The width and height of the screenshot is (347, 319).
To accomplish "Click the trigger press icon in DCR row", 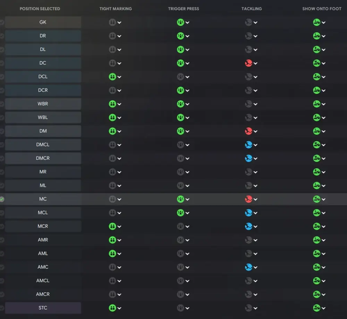I will click(x=180, y=90).
